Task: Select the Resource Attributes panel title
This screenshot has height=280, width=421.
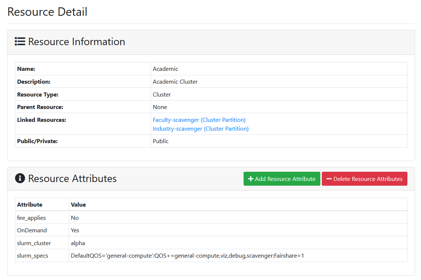Action: point(72,179)
